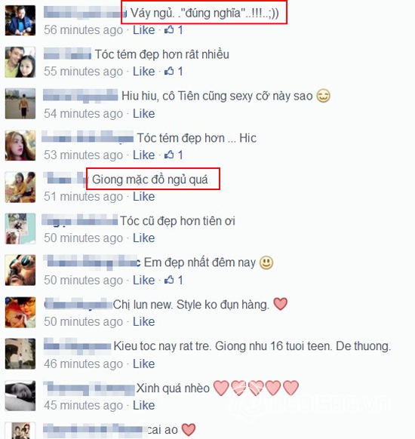Open profile picture of 'Váy ngủ' commenter
The height and width of the screenshot is (439, 415).
tap(20, 20)
